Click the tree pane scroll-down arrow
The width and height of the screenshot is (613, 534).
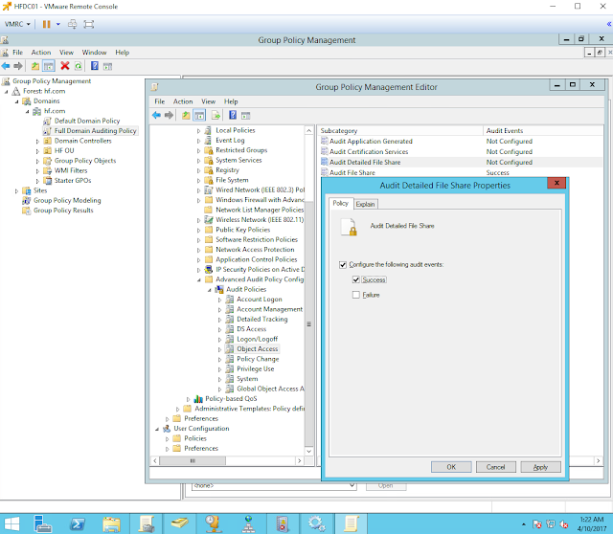[x=309, y=451]
